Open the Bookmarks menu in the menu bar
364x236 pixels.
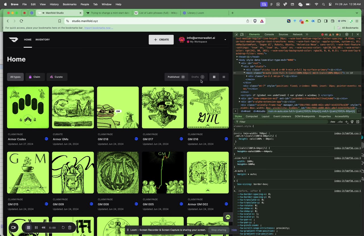click(69, 4)
